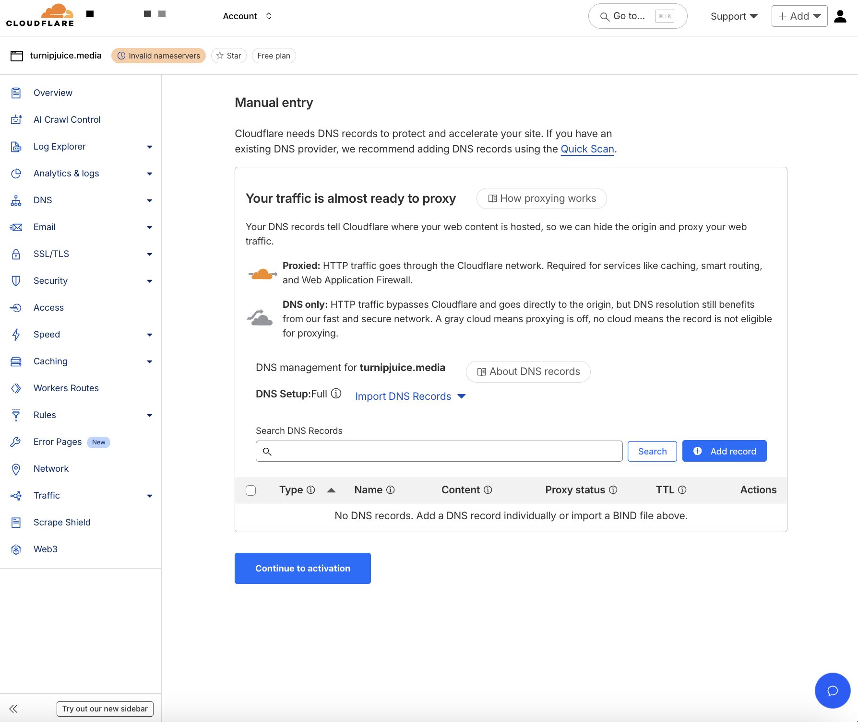
Task: Star the turnipjuice.media site
Action: point(228,55)
